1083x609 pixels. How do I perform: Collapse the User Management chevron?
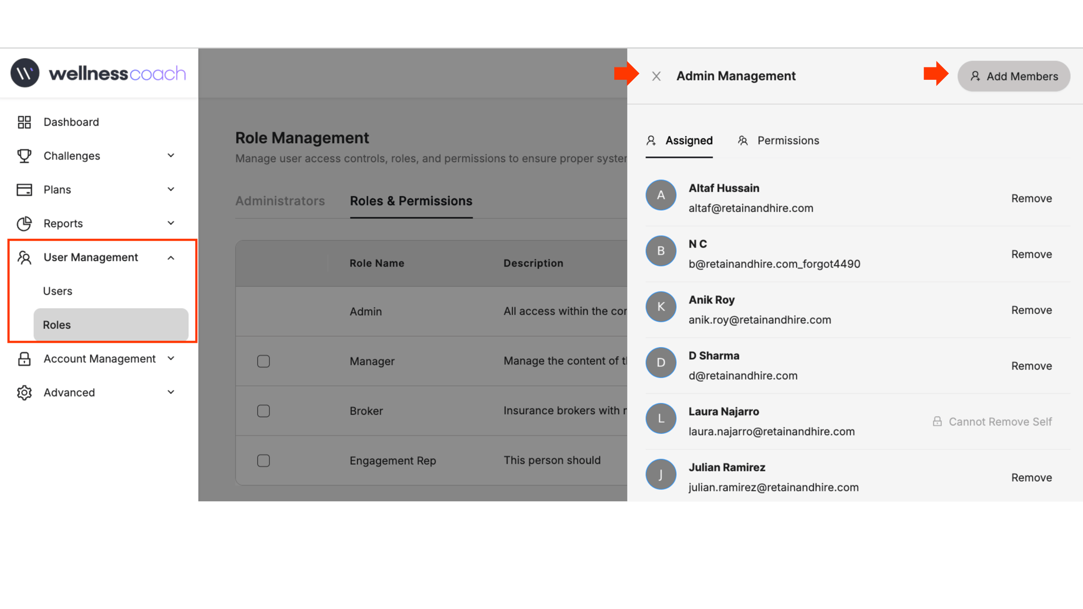point(171,258)
